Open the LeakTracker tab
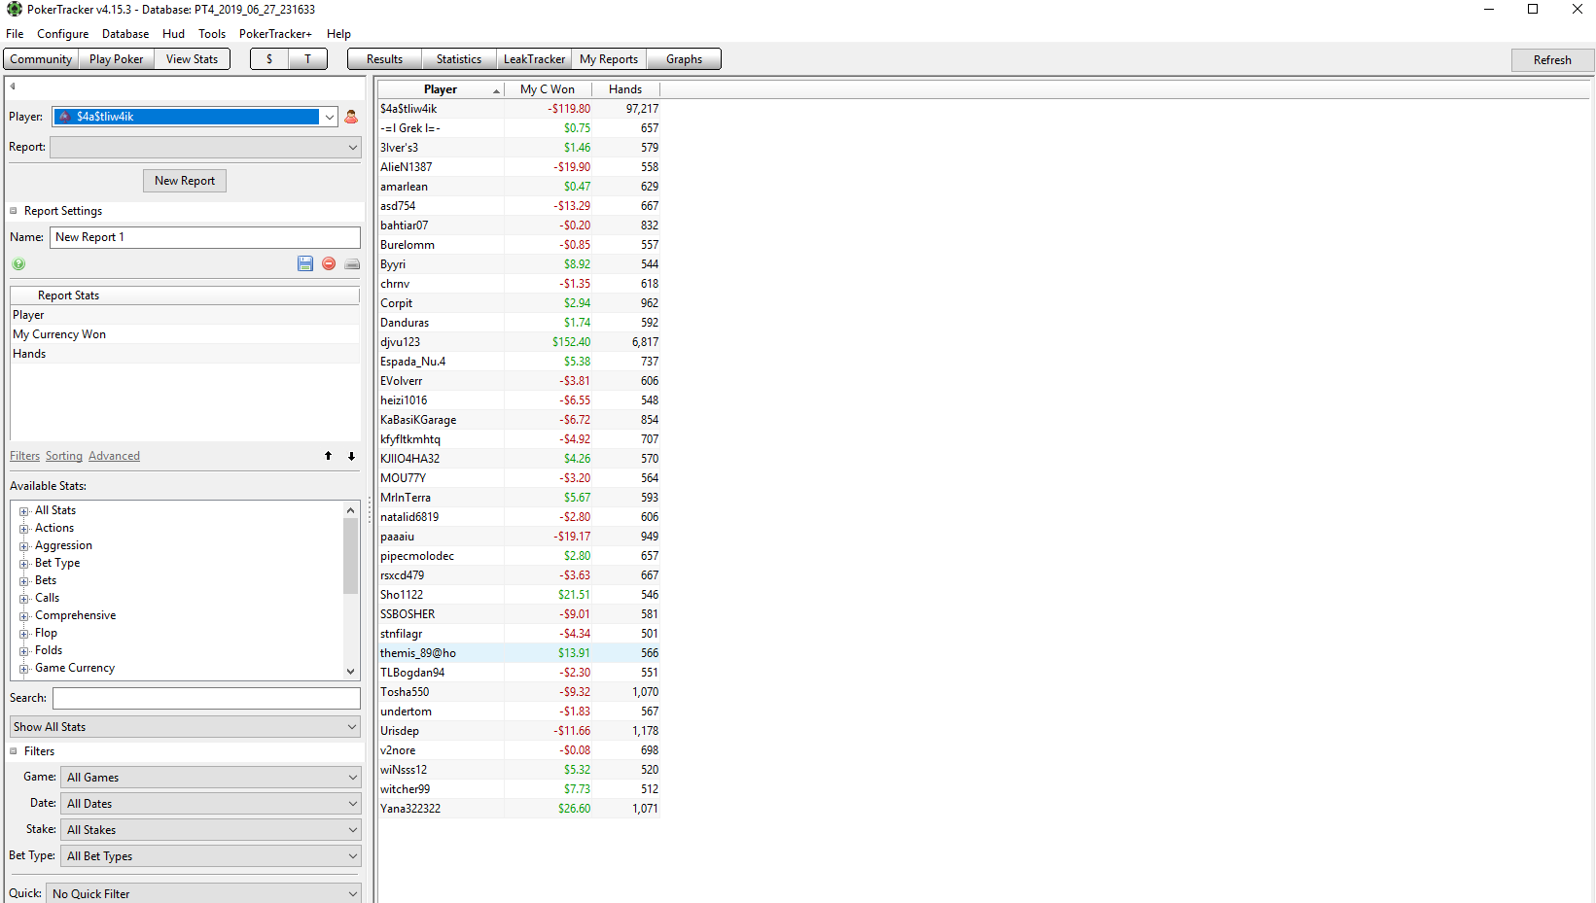The image size is (1596, 903). 534,59
